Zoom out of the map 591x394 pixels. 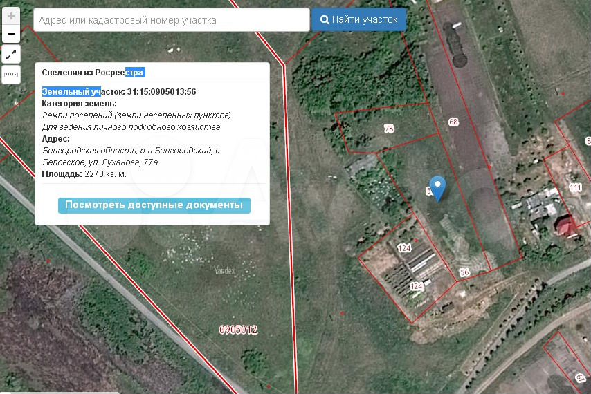[x=11, y=33]
